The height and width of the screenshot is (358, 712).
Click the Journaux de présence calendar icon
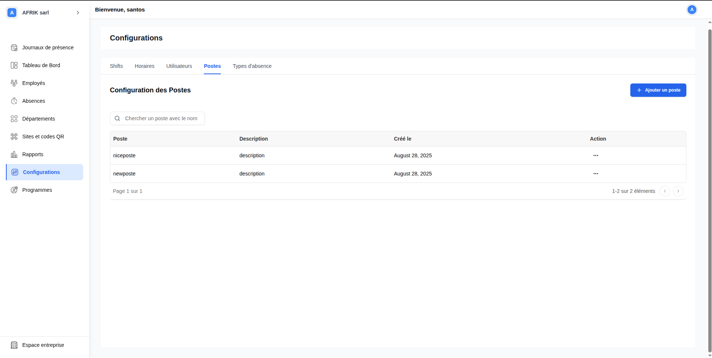[x=14, y=47]
